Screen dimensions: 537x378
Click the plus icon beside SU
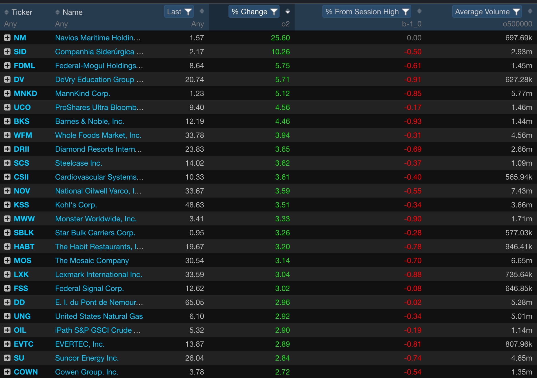click(7, 358)
